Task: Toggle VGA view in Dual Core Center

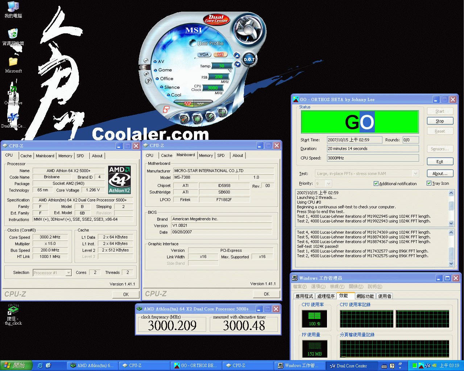Action: 204,54
